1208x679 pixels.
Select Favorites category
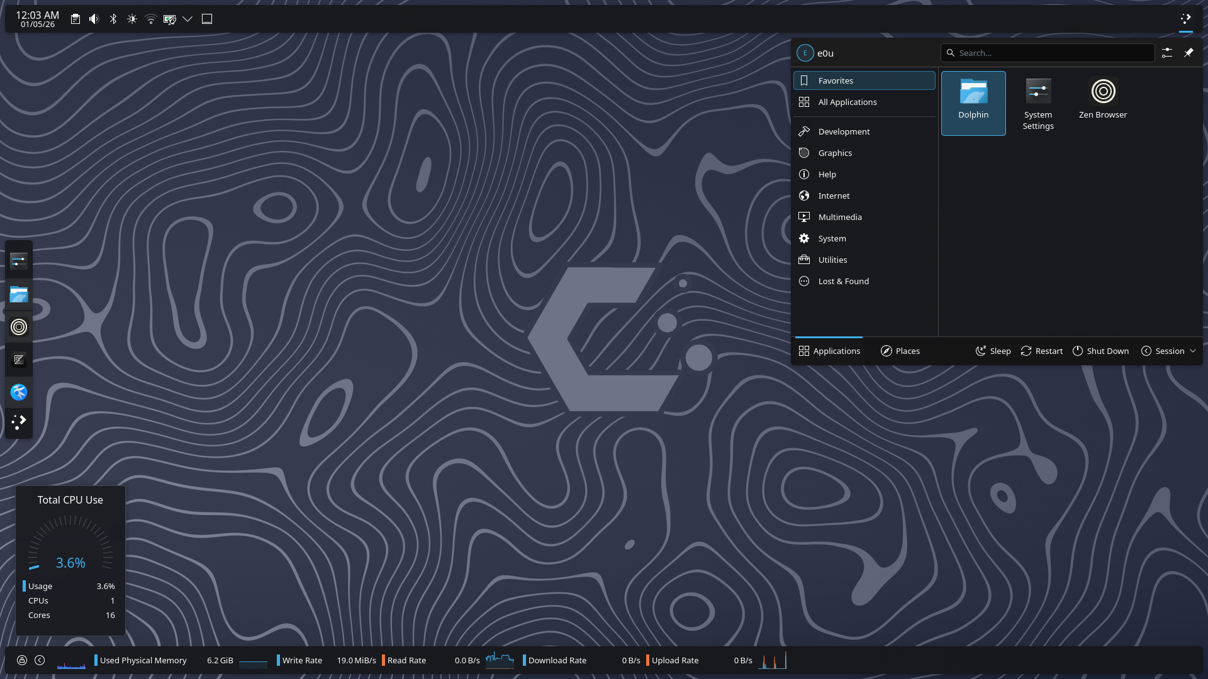click(x=864, y=80)
